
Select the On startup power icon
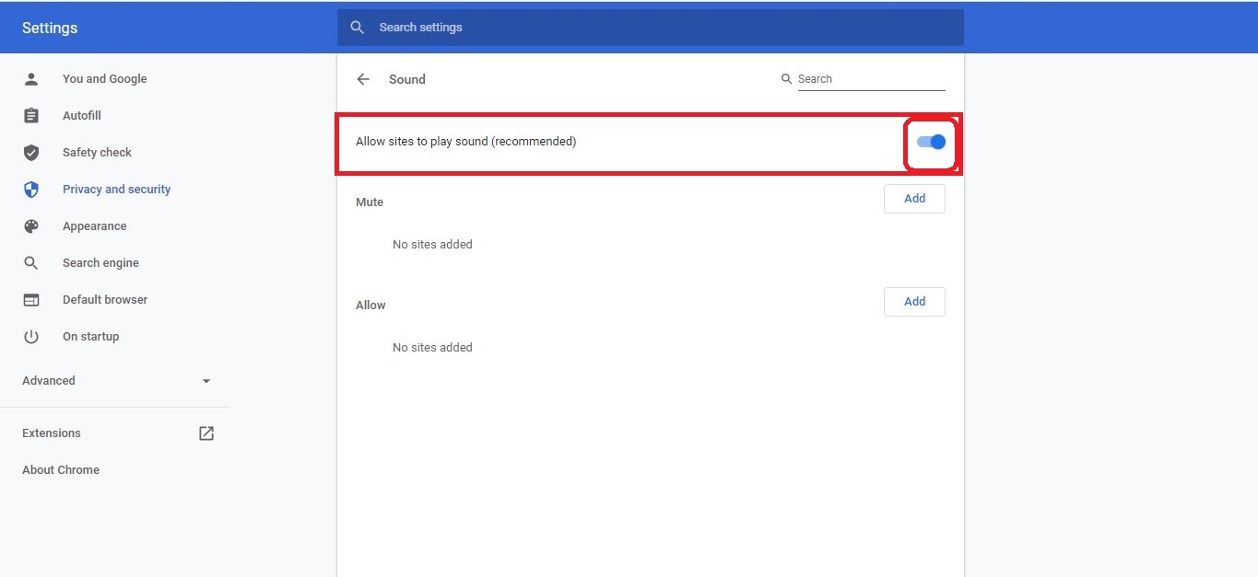click(30, 336)
